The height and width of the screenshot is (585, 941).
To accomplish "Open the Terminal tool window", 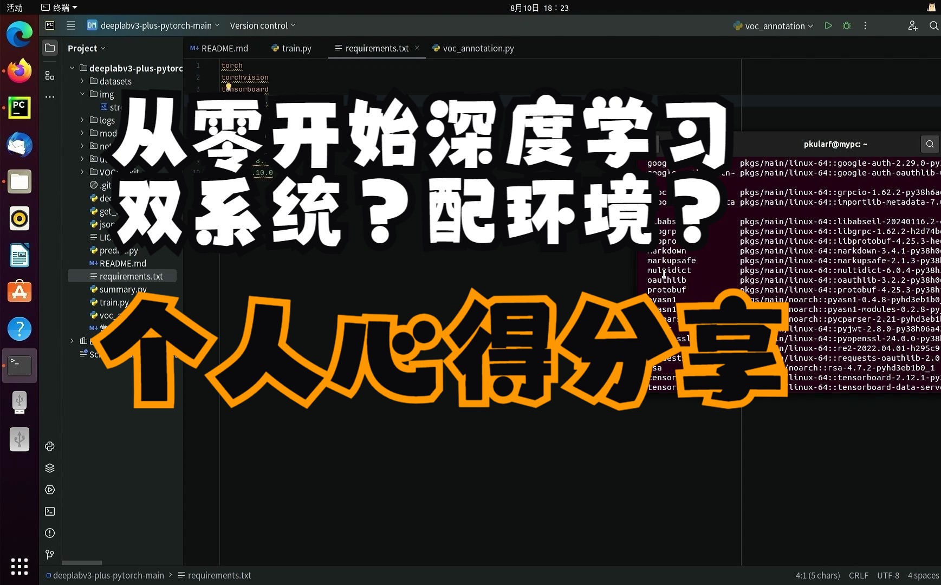I will 50,511.
